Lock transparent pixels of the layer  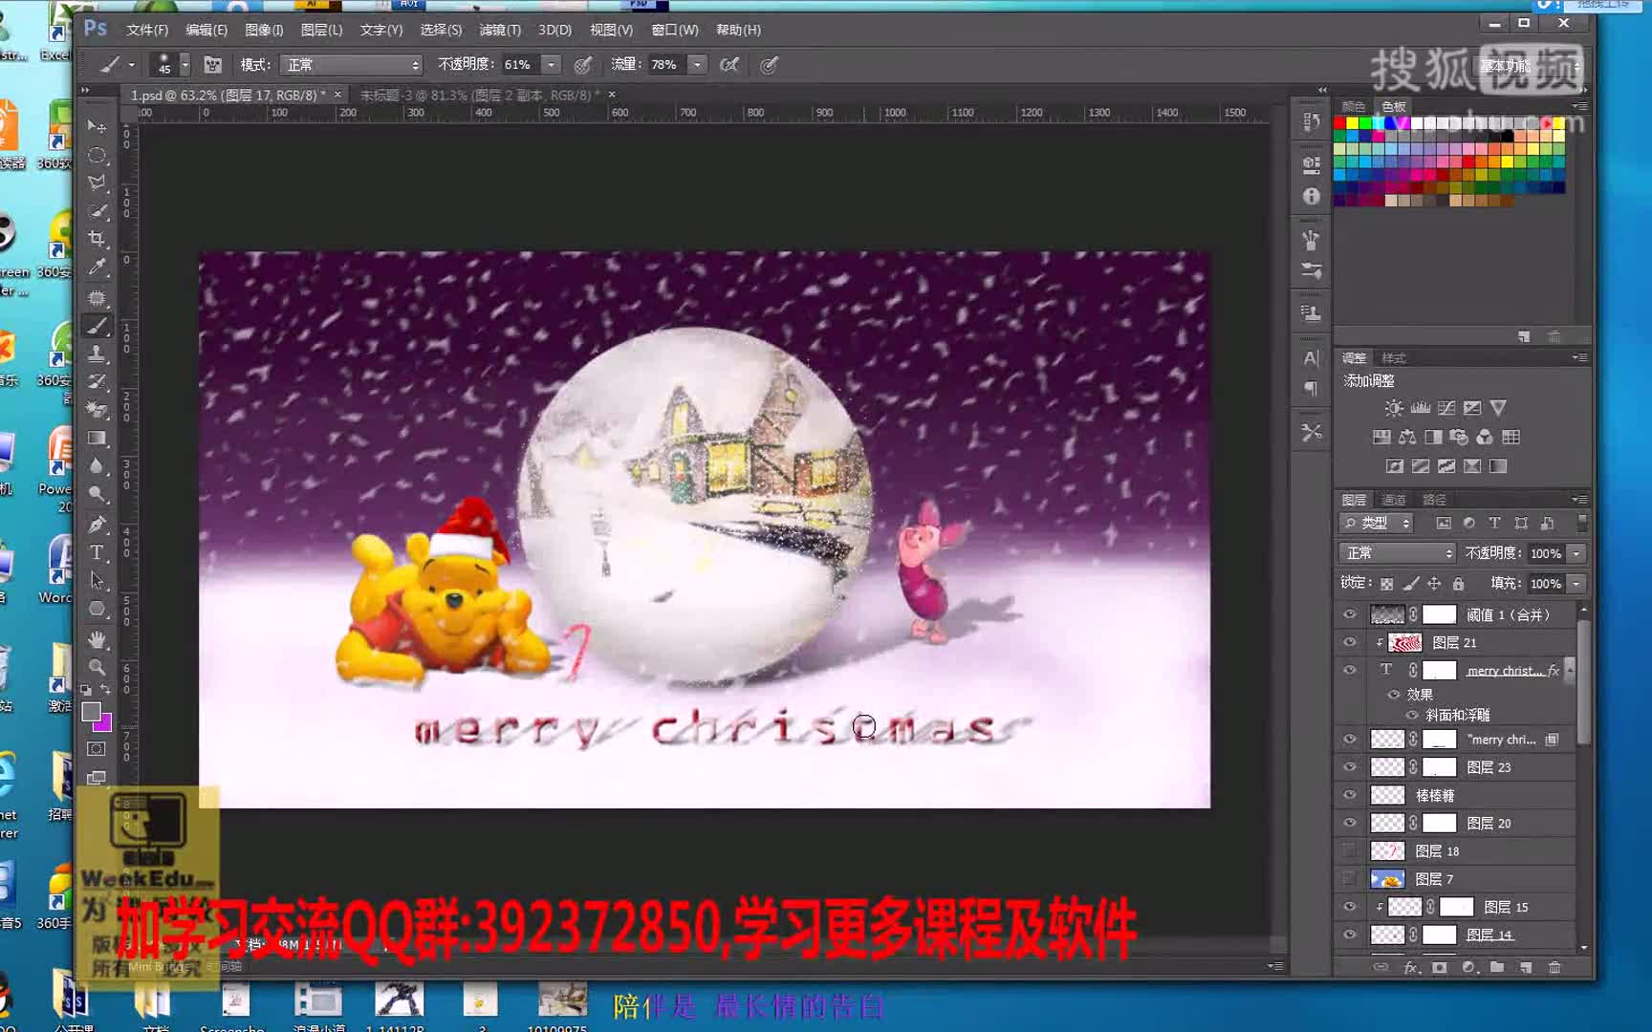click(1386, 583)
